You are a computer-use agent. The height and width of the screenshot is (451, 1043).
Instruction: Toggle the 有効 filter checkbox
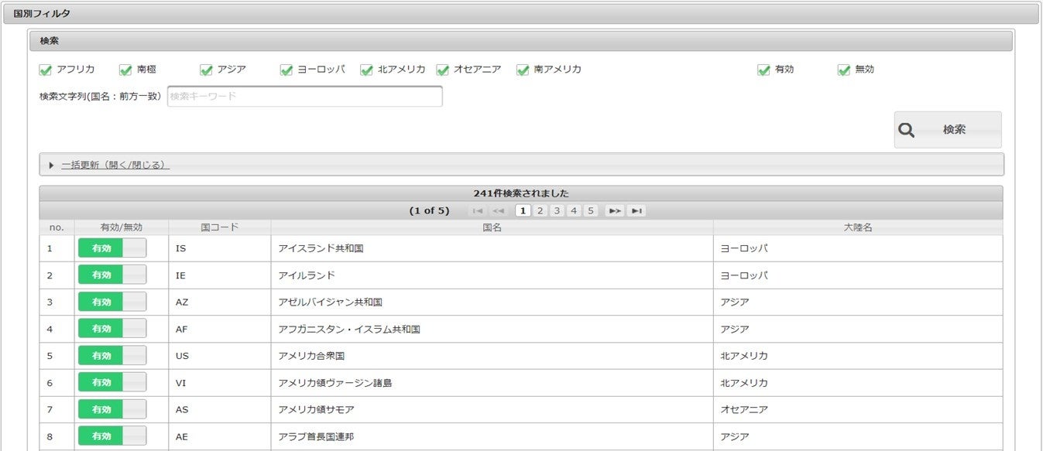[x=763, y=70]
